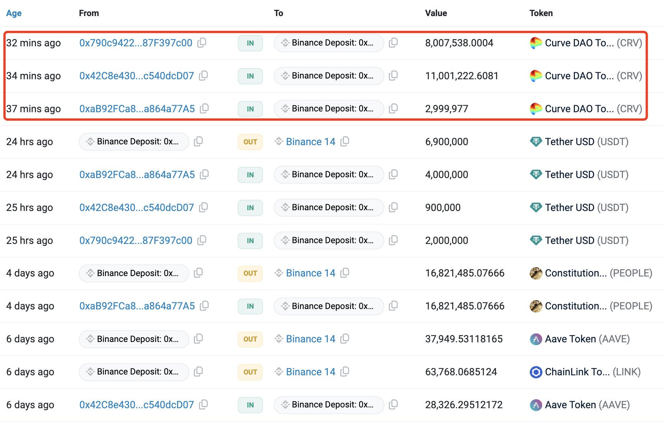Copy recipient address in 900,000 USDT row
The height and width of the screenshot is (422, 665).
[x=393, y=207]
